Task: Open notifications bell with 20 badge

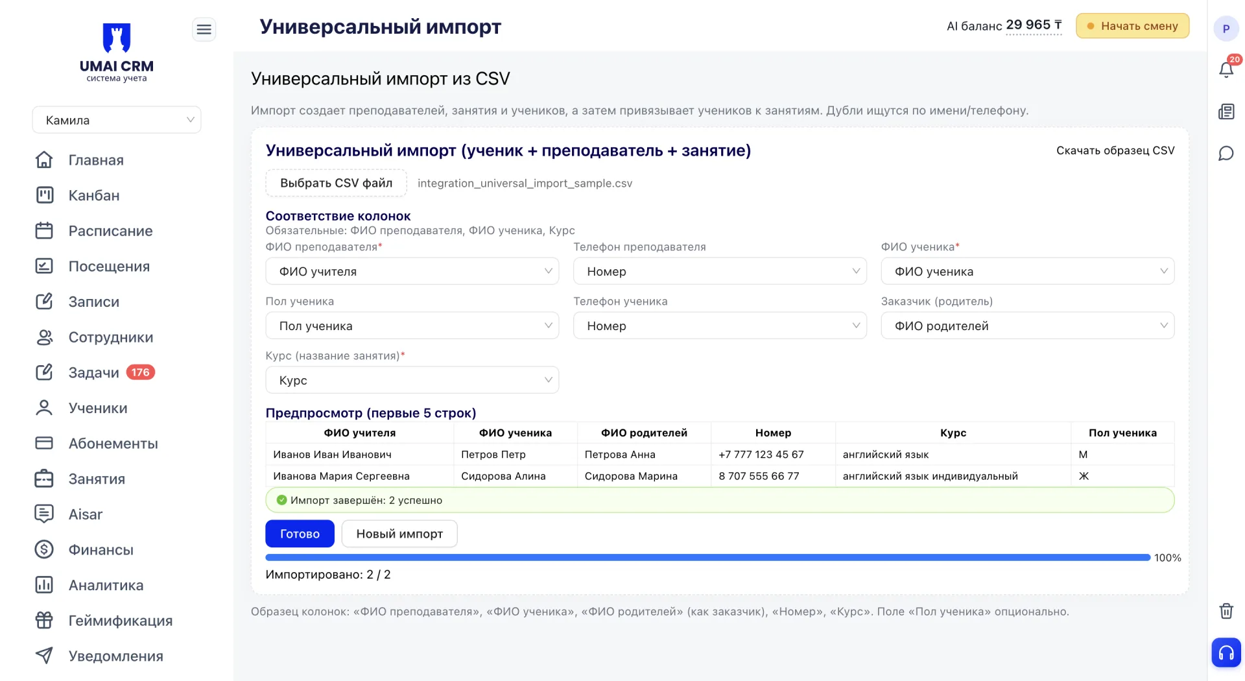Action: click(1226, 69)
